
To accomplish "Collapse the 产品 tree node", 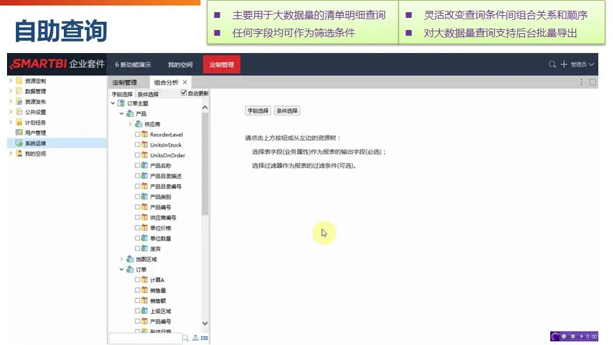I will tap(121, 114).
